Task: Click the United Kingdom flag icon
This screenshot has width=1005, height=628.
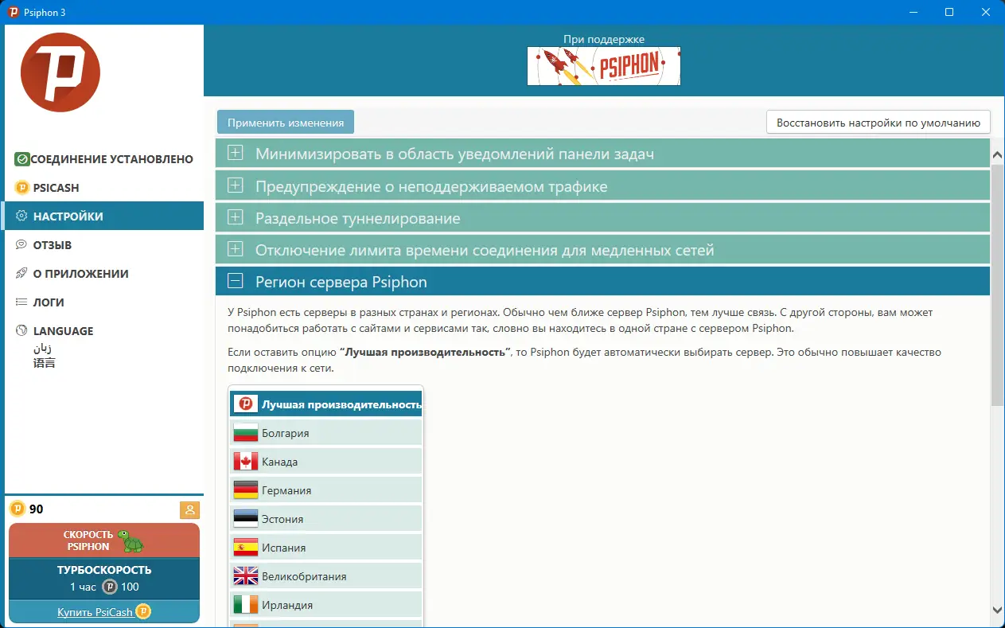Action: (x=246, y=576)
